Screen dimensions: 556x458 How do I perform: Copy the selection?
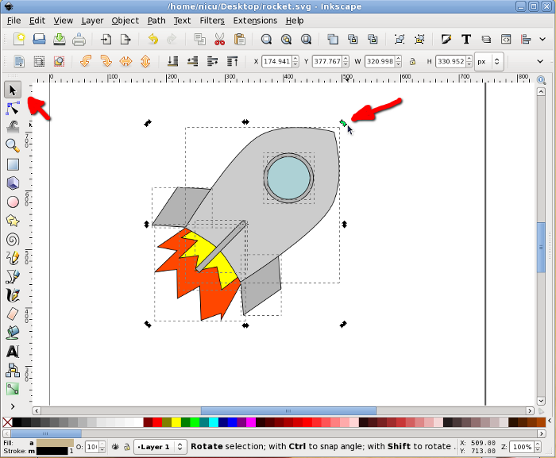[199, 39]
